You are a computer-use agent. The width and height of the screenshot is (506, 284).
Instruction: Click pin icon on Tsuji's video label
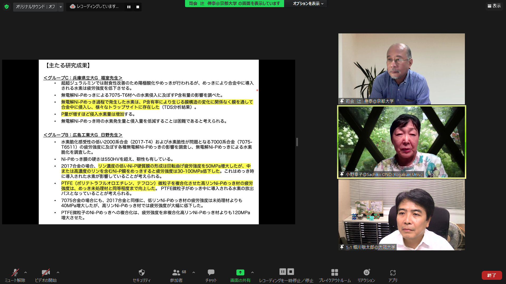(342, 101)
